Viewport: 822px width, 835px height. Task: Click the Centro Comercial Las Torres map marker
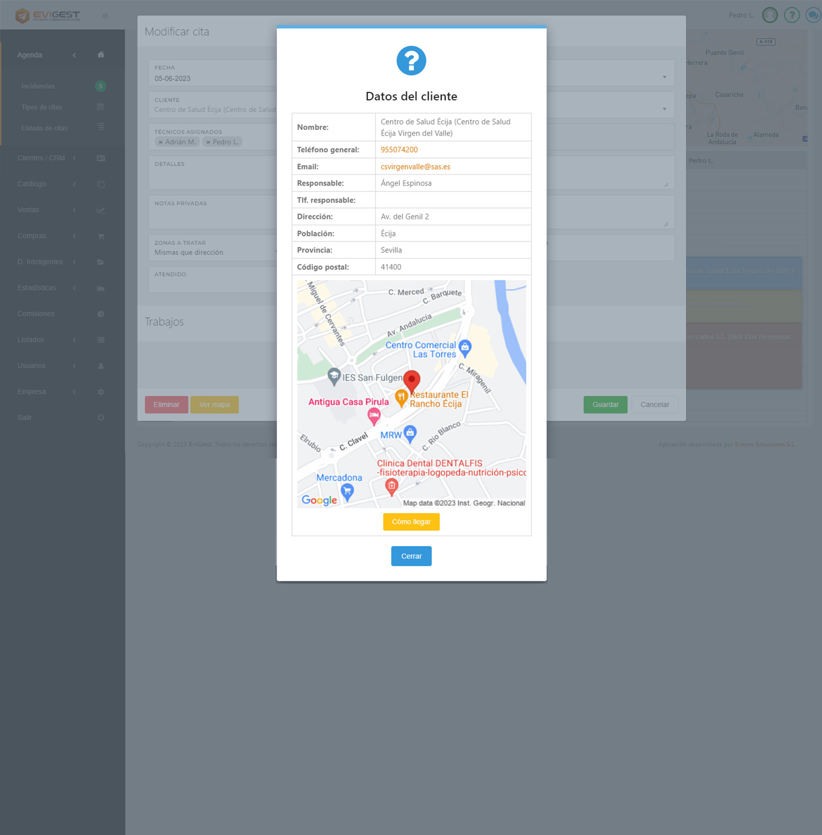465,348
